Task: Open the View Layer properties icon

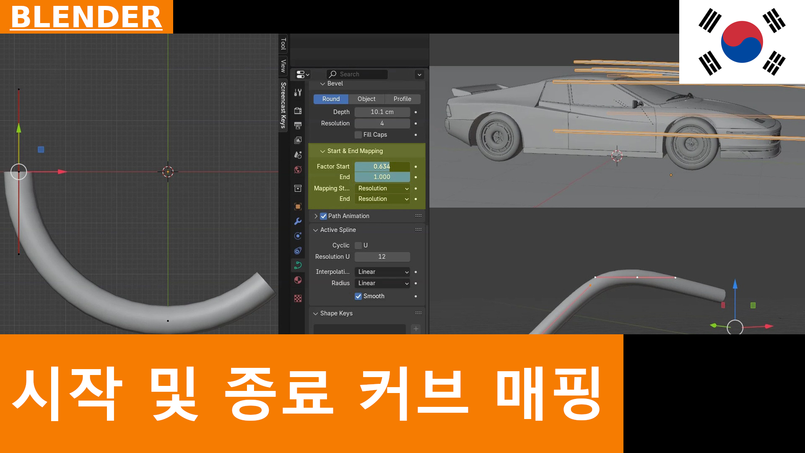Action: click(x=298, y=140)
